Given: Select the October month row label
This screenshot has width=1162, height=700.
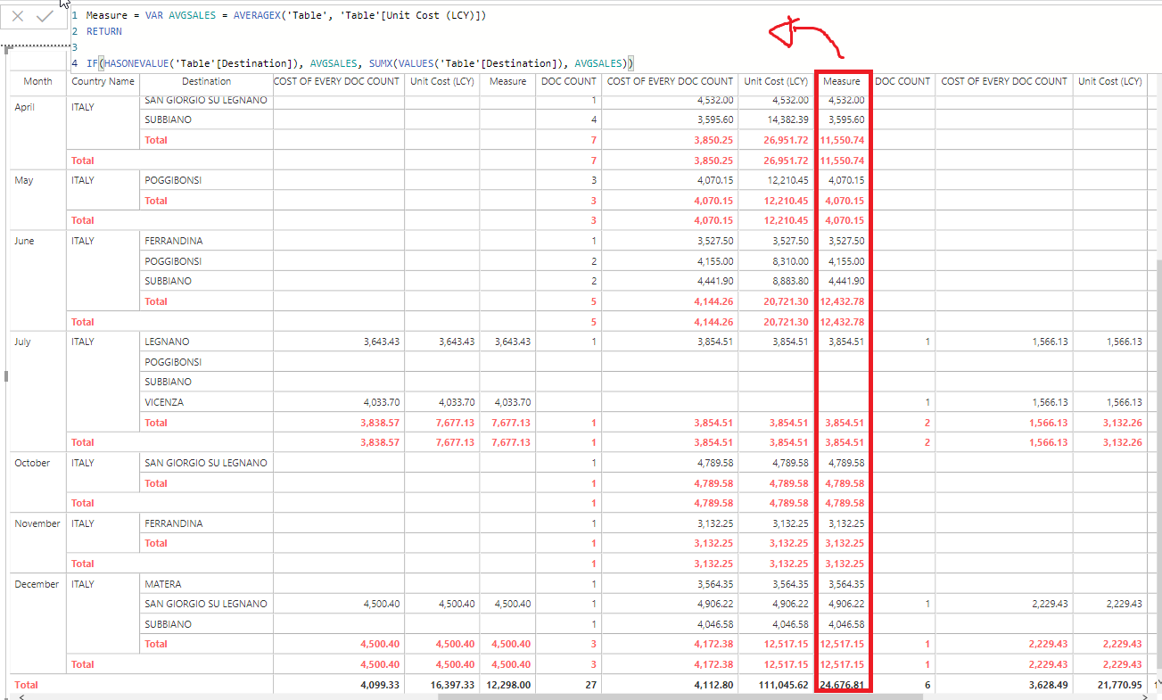Looking at the screenshot, I should point(32,463).
